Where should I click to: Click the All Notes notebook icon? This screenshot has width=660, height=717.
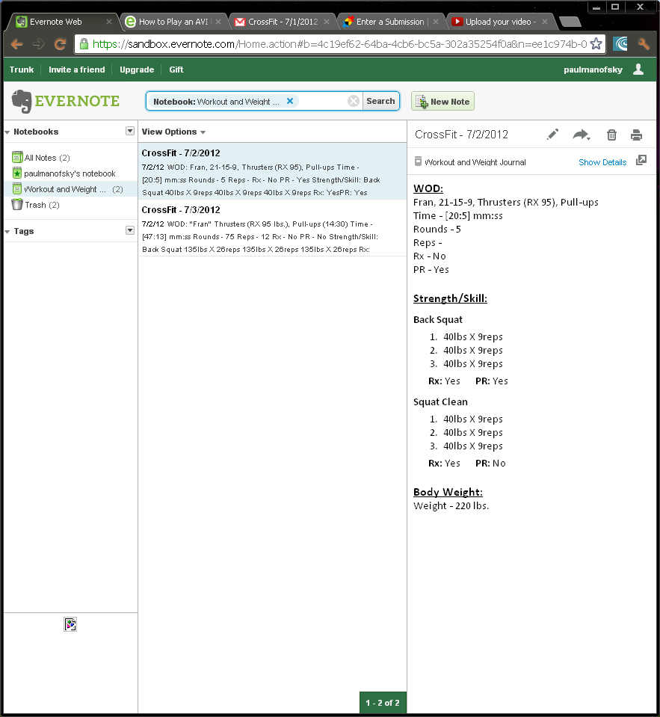pos(17,157)
